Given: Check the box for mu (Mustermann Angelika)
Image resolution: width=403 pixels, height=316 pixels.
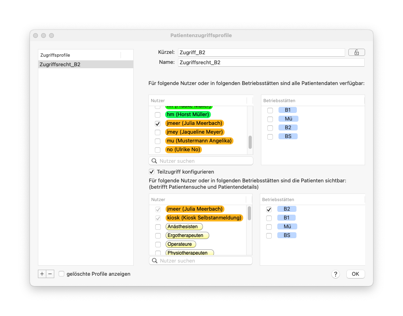Looking at the screenshot, I should (x=158, y=141).
